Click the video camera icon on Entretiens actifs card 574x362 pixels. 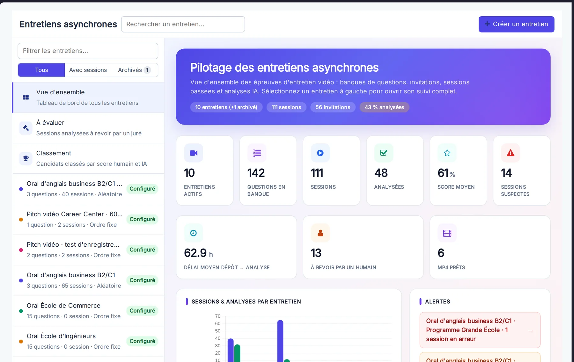tap(194, 153)
